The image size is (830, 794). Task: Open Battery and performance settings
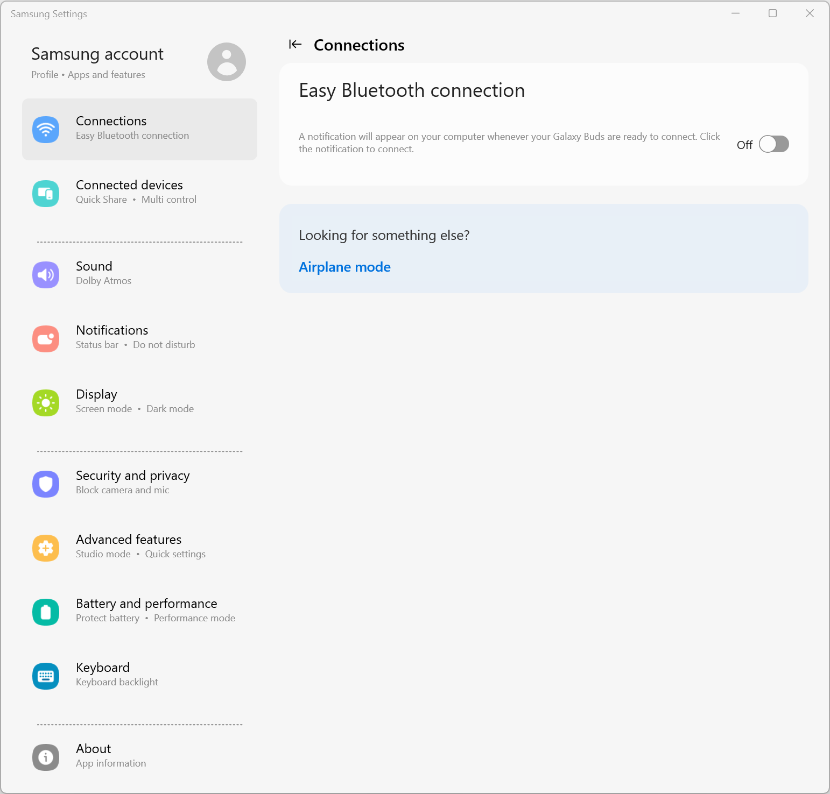coord(146,604)
